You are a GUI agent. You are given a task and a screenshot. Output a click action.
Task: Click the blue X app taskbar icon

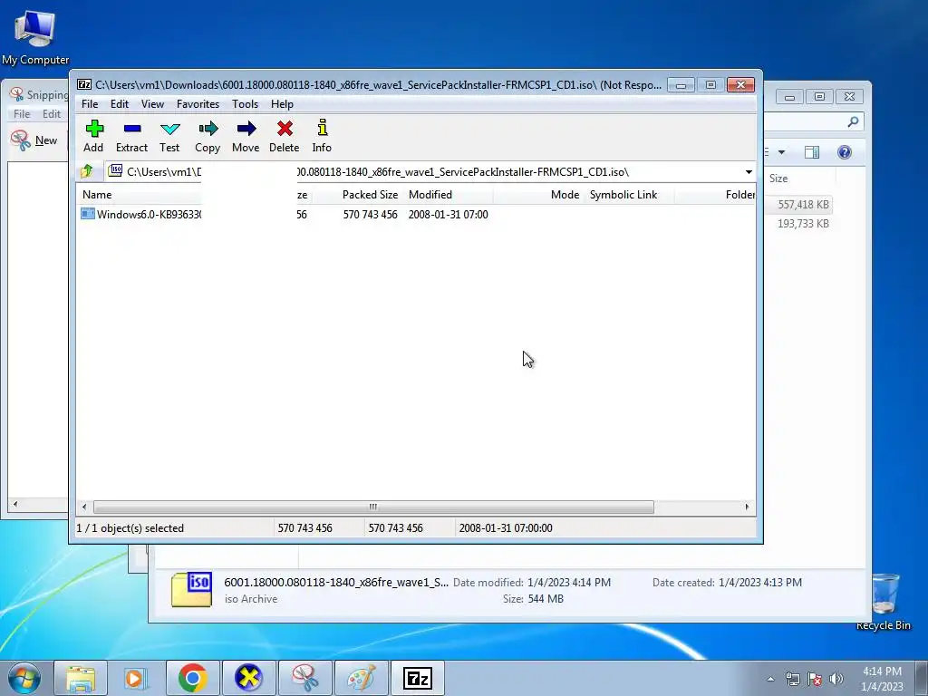(x=248, y=678)
